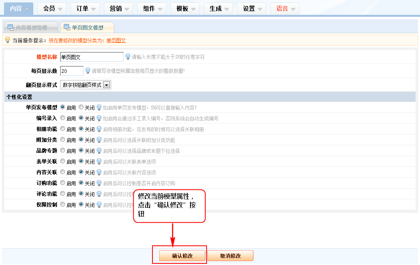Click the hint bulb in 相册功能 row
420x265 pixels.
99,129
